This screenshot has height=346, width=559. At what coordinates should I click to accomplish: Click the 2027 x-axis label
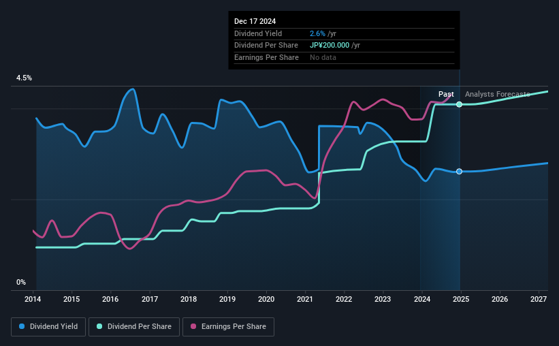(539, 299)
